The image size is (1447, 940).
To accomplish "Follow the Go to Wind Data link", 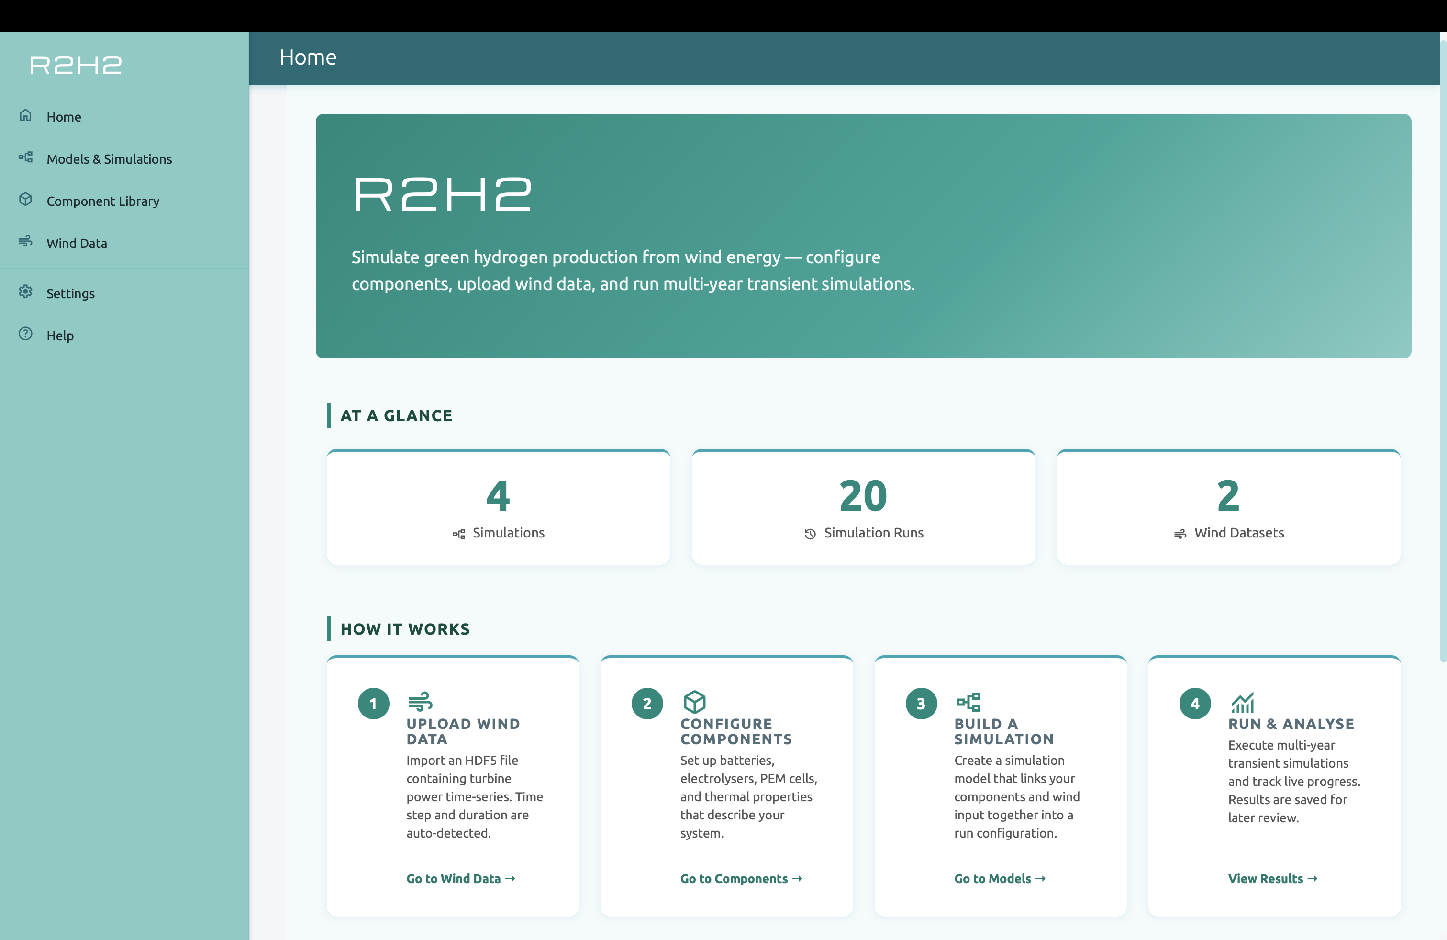I will (x=461, y=879).
